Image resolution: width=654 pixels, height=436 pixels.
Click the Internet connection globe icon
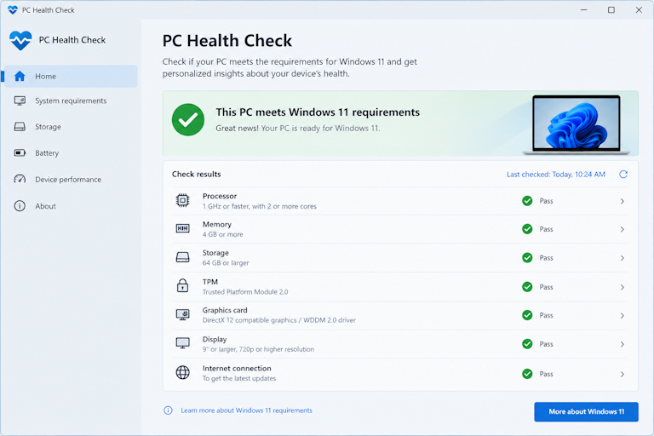tap(182, 372)
